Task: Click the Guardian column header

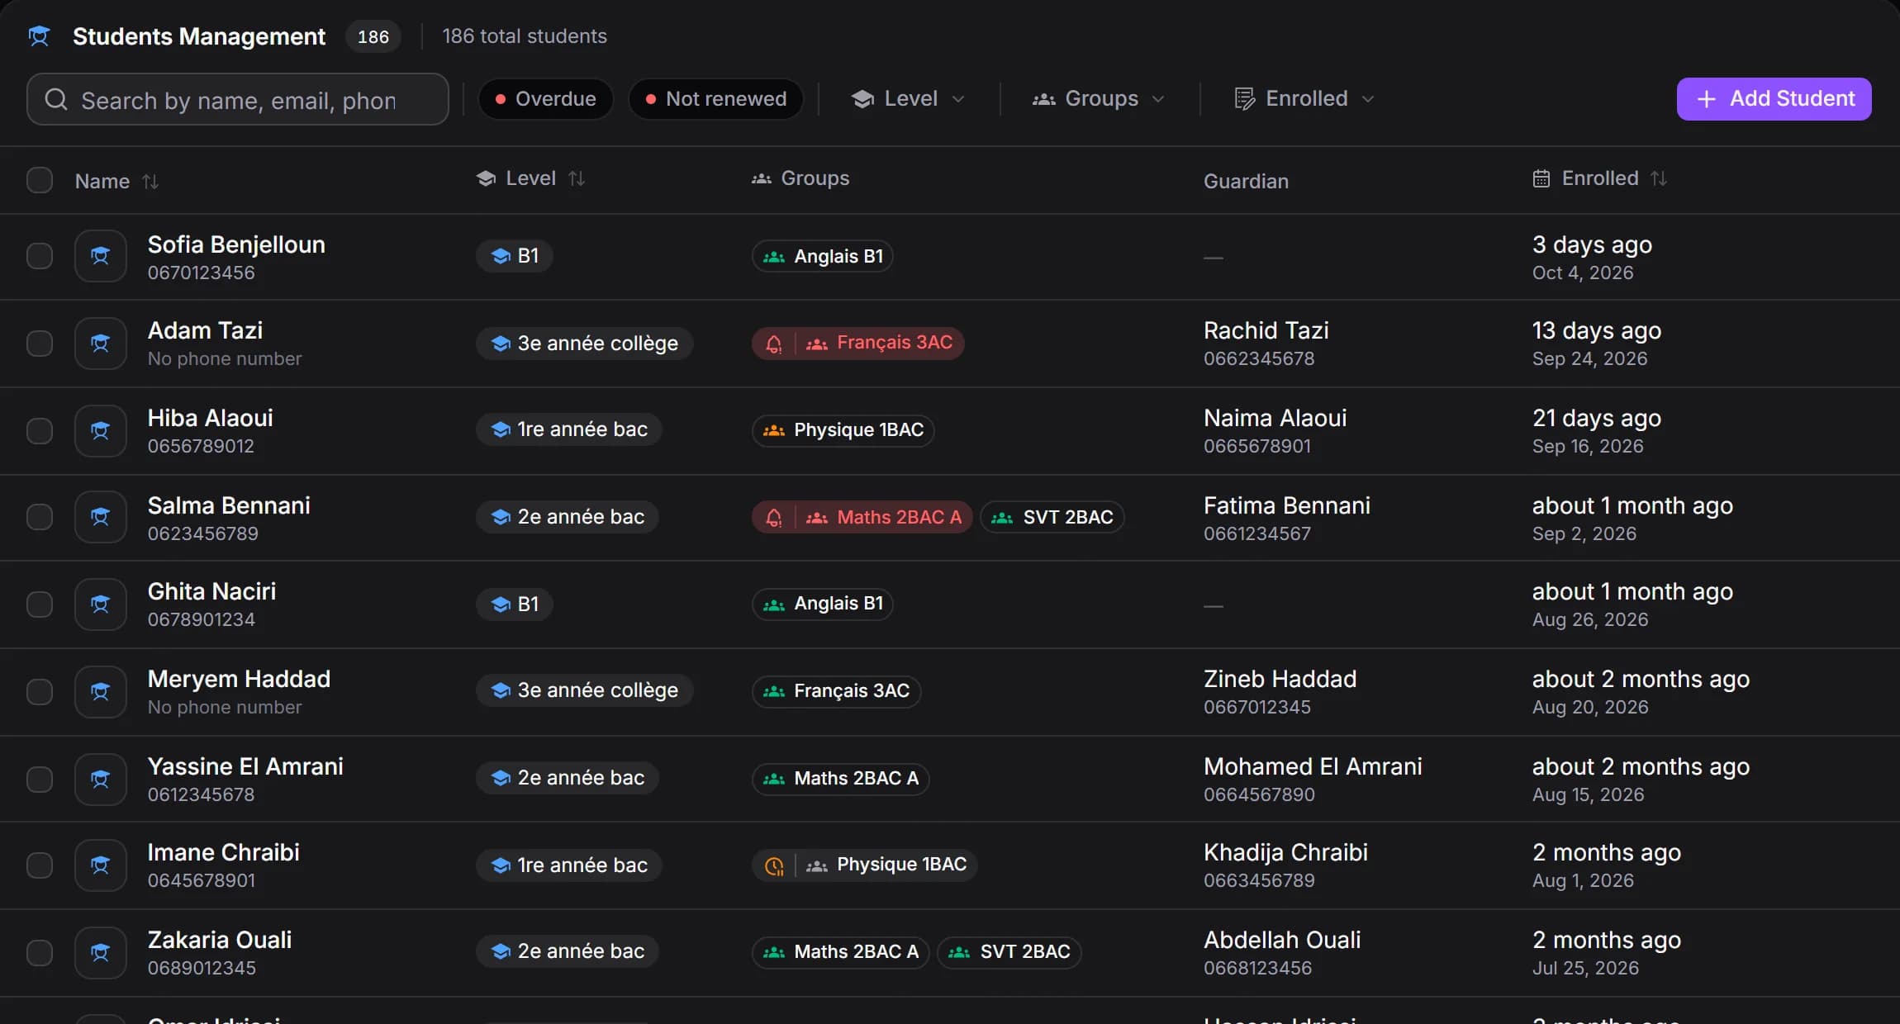Action: click(x=1246, y=181)
